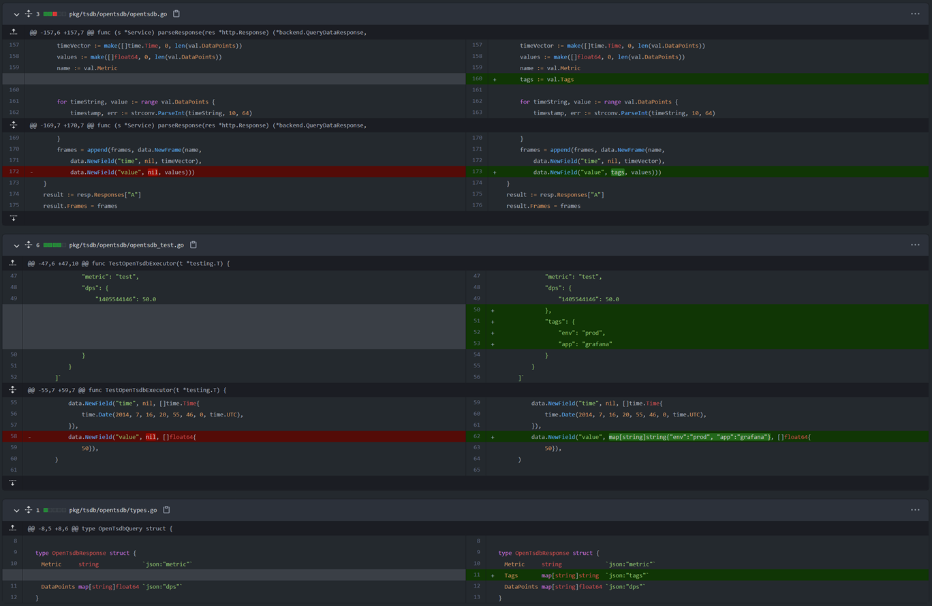Collapse the opentsdb.go file diff
The width and height of the screenshot is (932, 606).
[x=15, y=13]
